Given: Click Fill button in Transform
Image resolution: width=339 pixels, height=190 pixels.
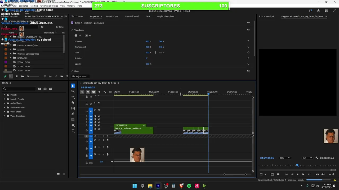Looking at the screenshot, I should (78, 35).
